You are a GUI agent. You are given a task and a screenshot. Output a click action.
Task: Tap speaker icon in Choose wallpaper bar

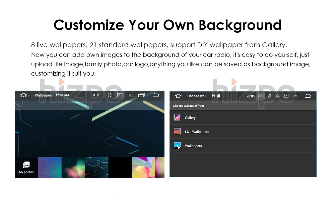coord(269,96)
